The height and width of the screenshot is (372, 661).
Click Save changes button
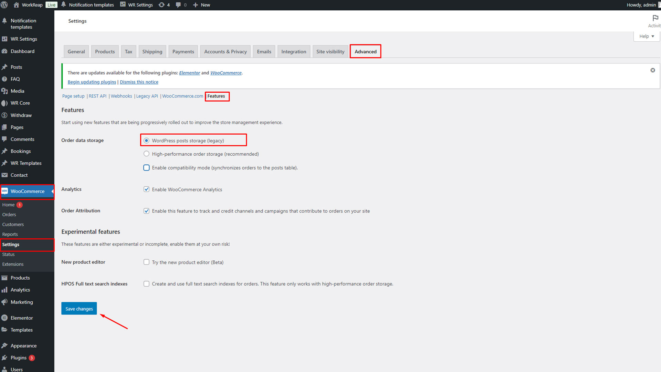point(79,309)
